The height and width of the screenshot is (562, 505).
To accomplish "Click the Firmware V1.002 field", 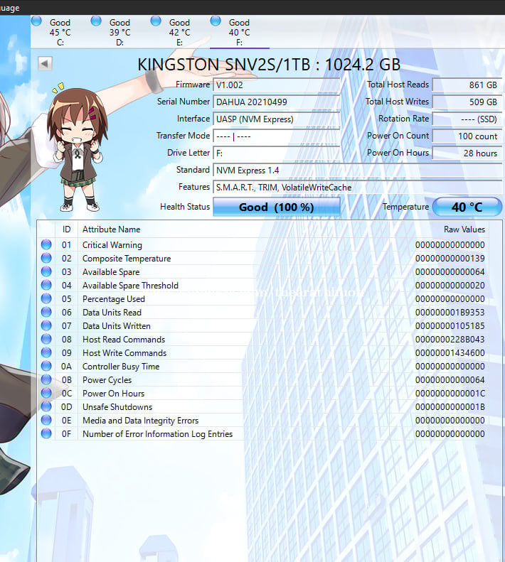I will tap(276, 85).
